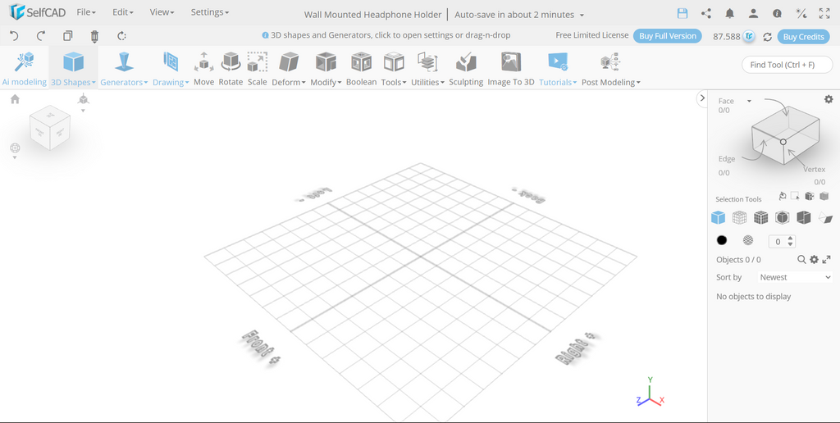
Task: Enable the dark half-cube selection mode
Action: tap(804, 217)
